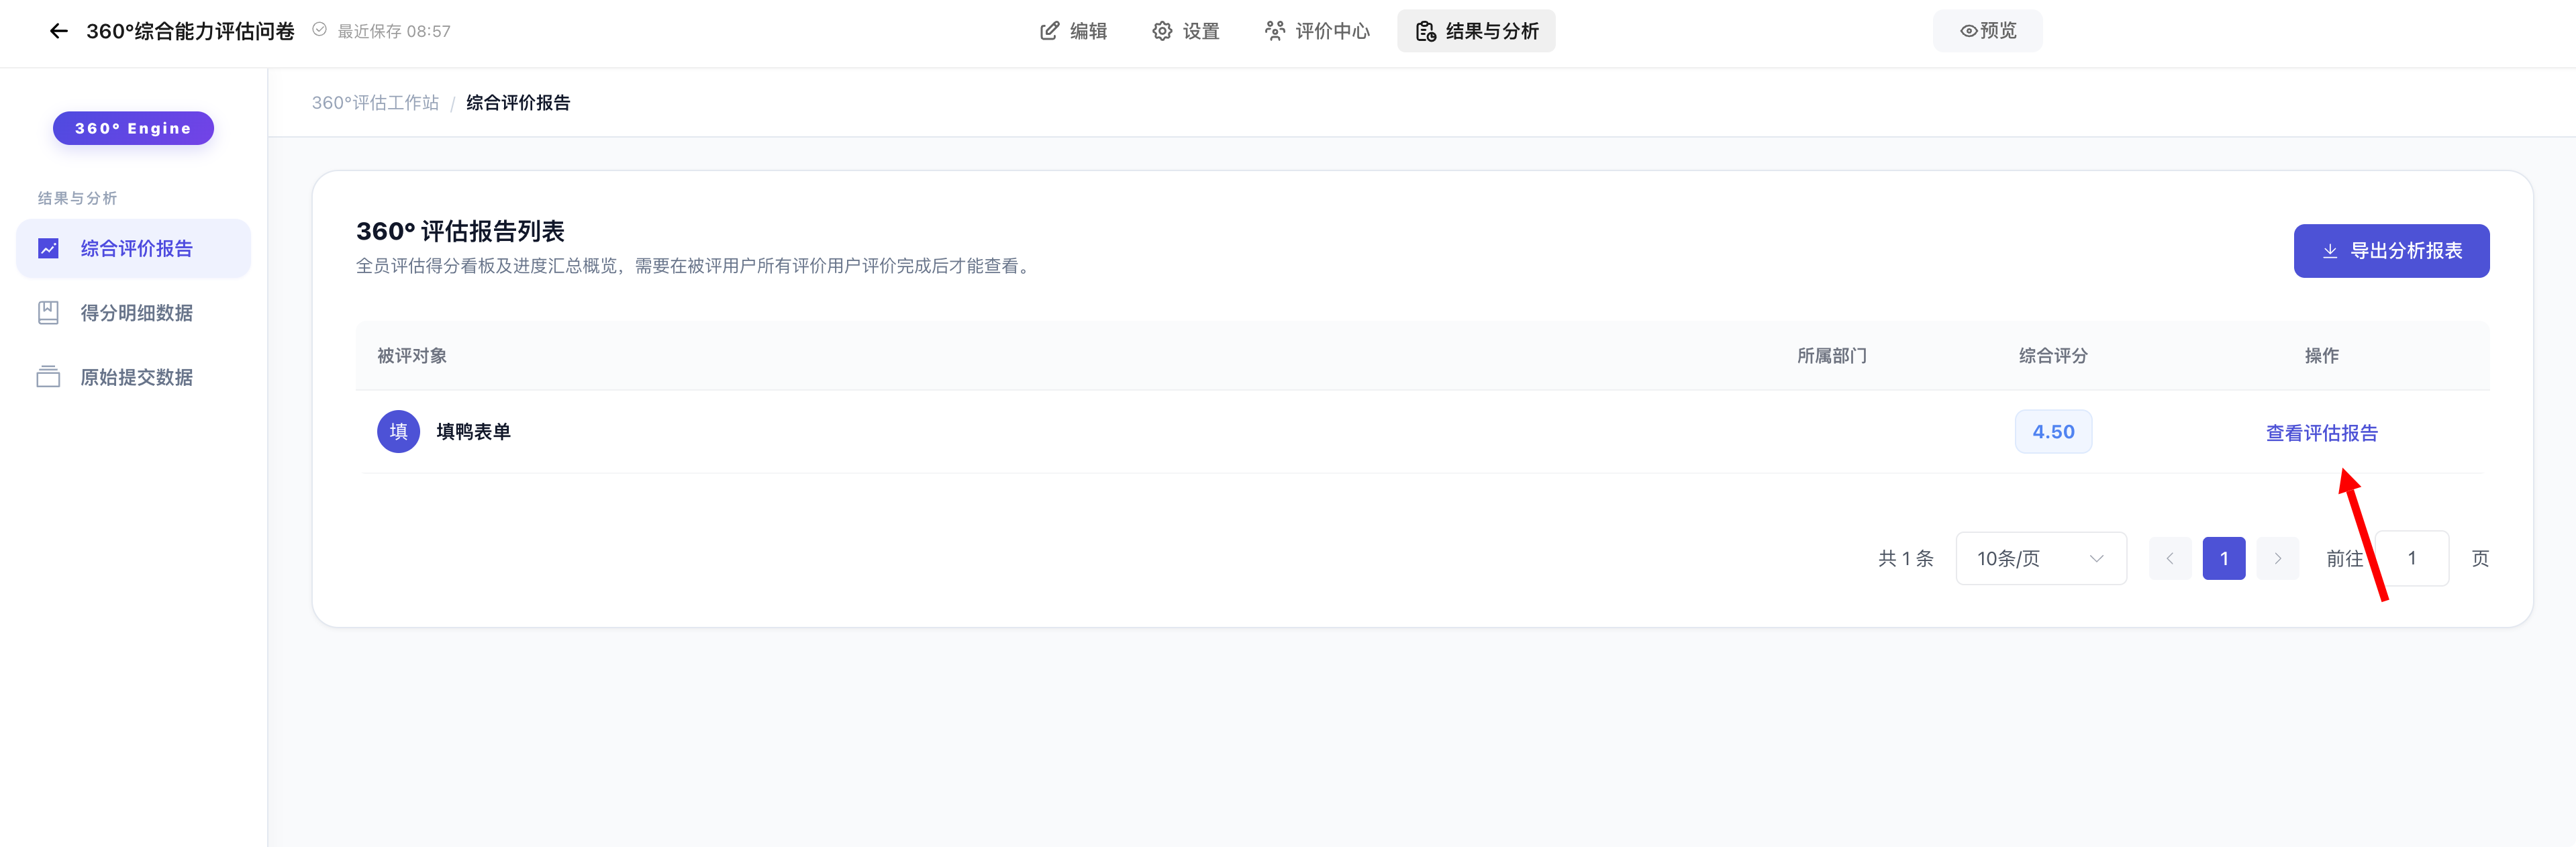Select page 1 in pagination
Screen dimensions: 2576x847
(x=2223, y=558)
